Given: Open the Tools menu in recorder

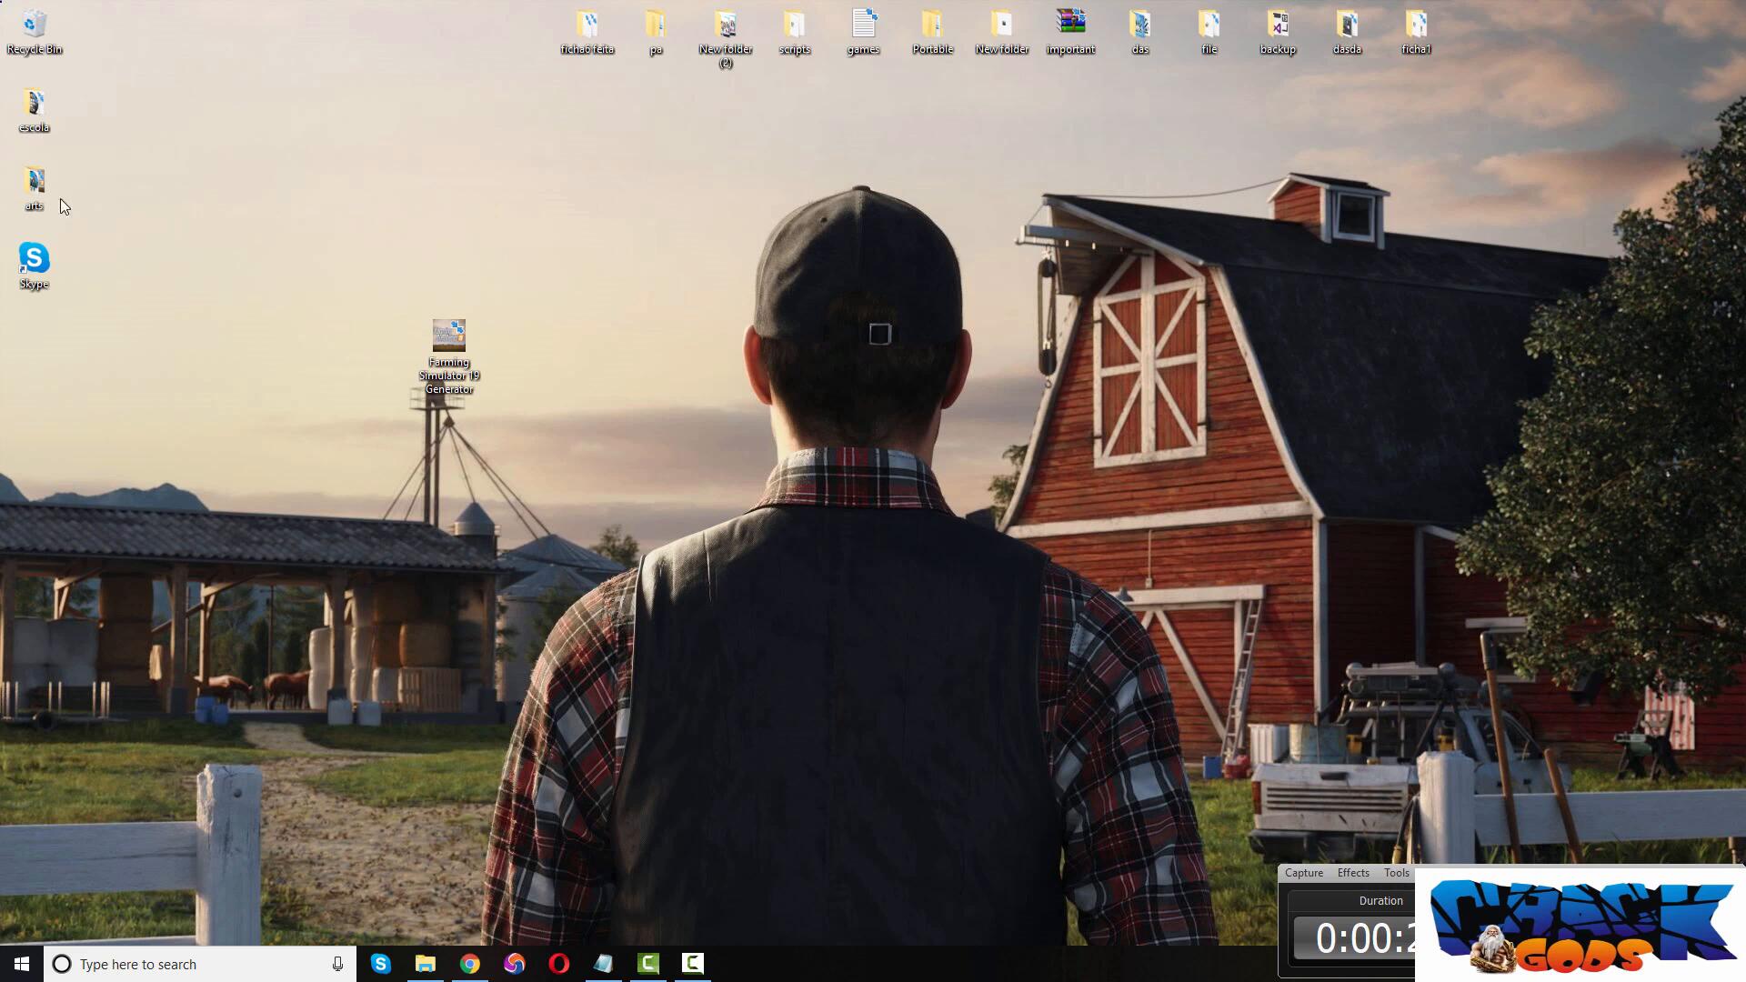Looking at the screenshot, I should [x=1396, y=873].
